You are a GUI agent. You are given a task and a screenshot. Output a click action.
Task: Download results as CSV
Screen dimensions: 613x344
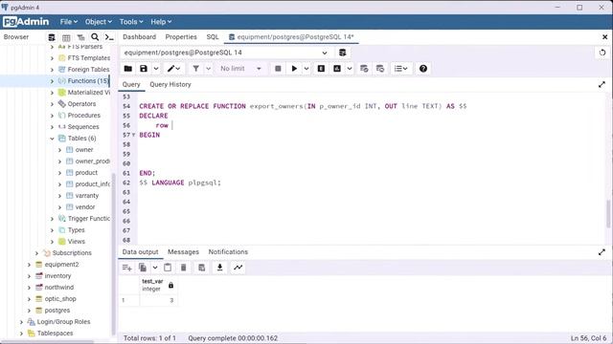click(x=219, y=268)
